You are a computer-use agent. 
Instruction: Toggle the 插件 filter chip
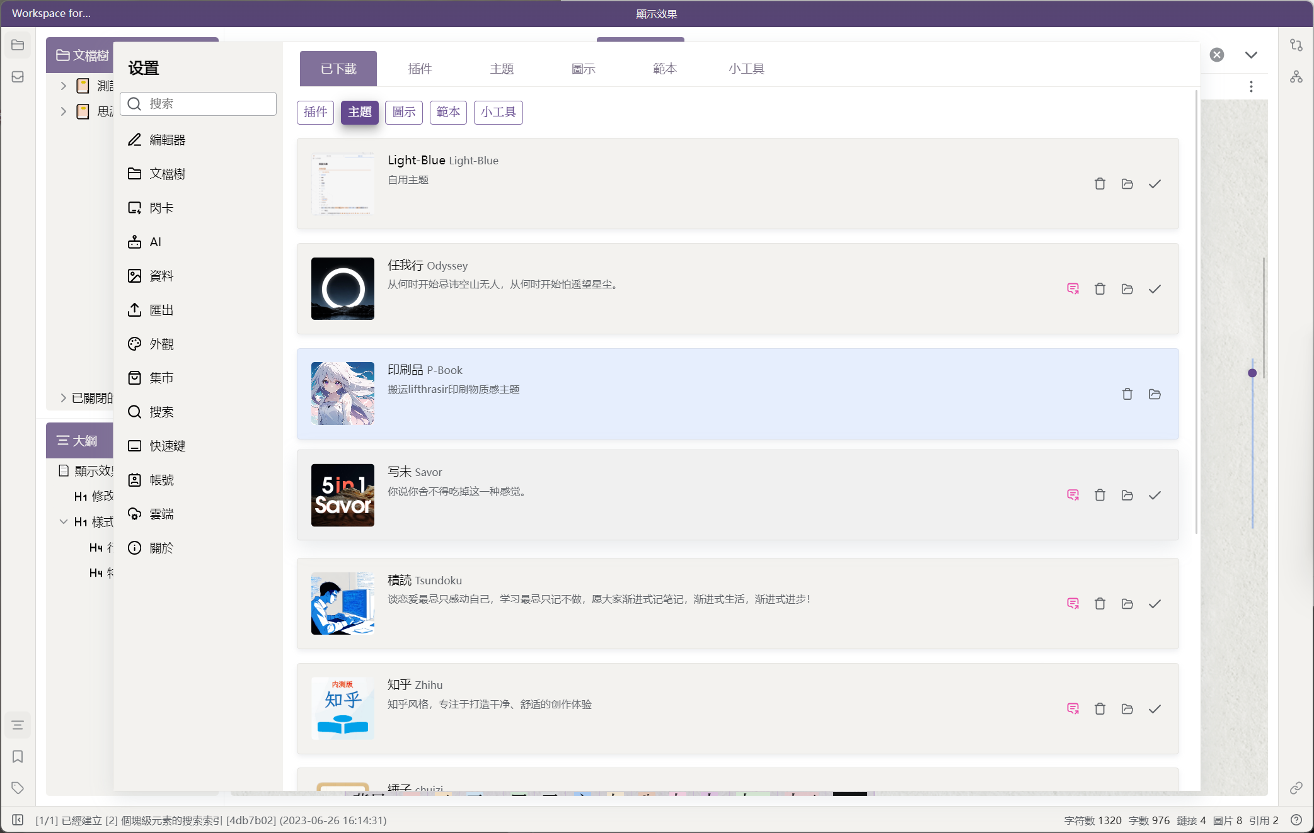(315, 112)
